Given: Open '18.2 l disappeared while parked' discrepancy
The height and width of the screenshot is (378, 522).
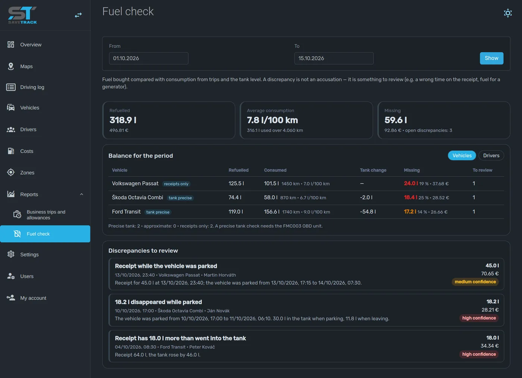Looking at the screenshot, I should pos(306,310).
